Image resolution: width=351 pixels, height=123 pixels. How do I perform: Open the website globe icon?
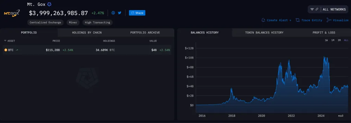113,13
